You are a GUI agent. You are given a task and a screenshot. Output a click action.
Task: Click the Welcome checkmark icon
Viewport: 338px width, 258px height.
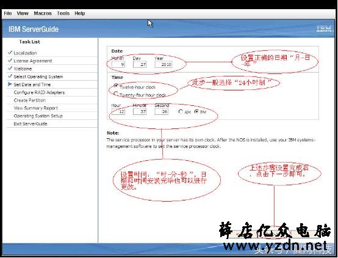point(10,68)
